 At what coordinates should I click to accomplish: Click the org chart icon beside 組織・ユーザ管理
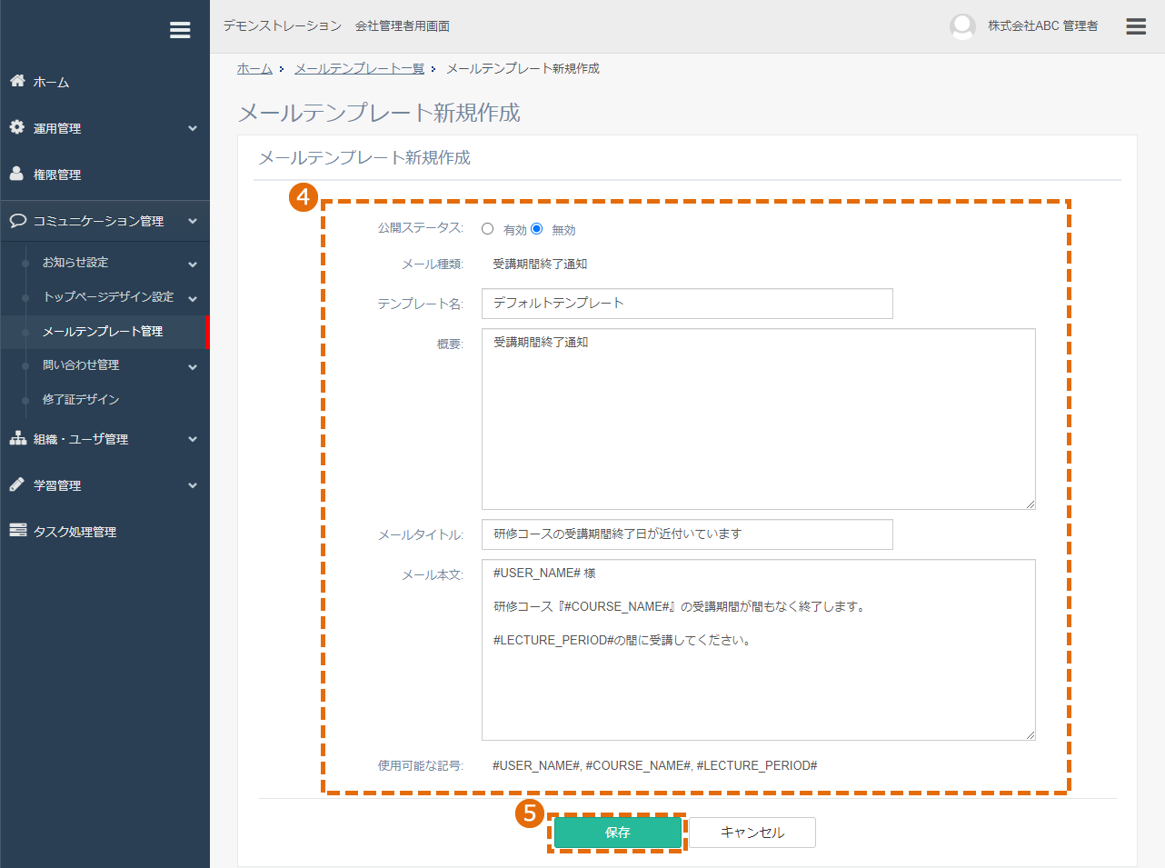[x=17, y=438]
